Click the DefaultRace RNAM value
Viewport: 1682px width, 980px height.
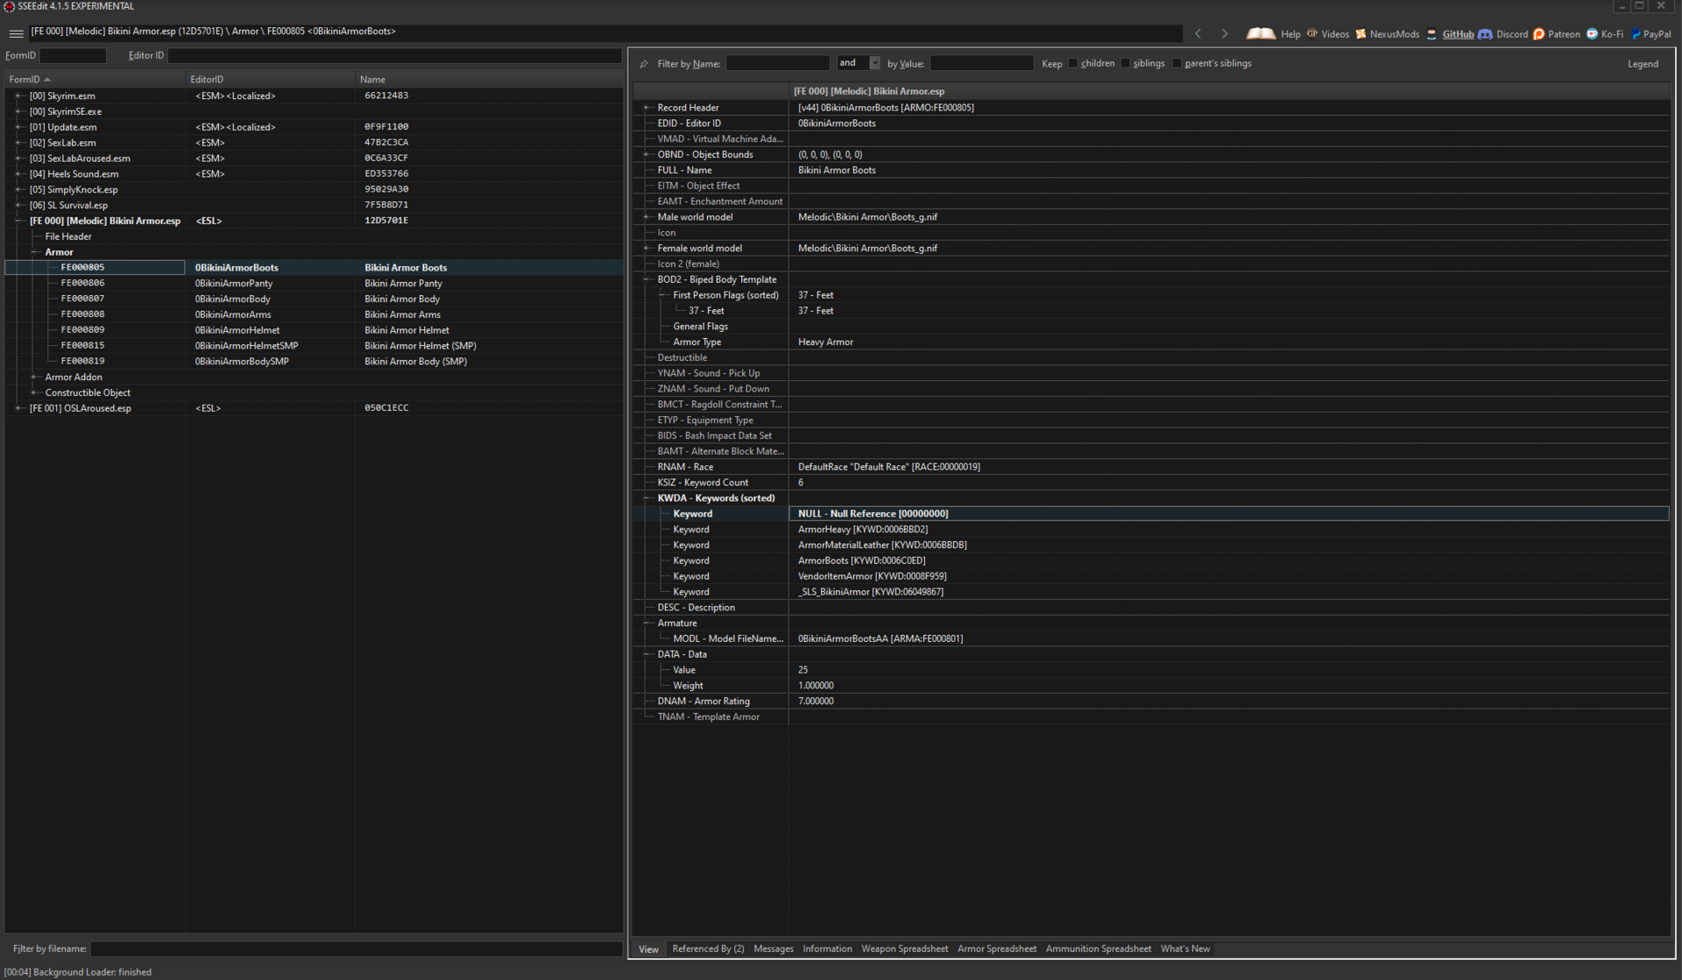tap(889, 468)
